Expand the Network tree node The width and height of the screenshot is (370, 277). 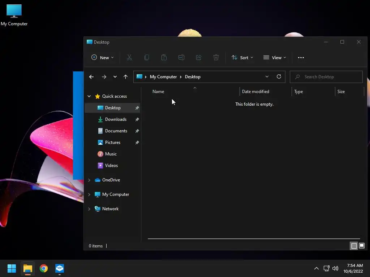[89, 209]
